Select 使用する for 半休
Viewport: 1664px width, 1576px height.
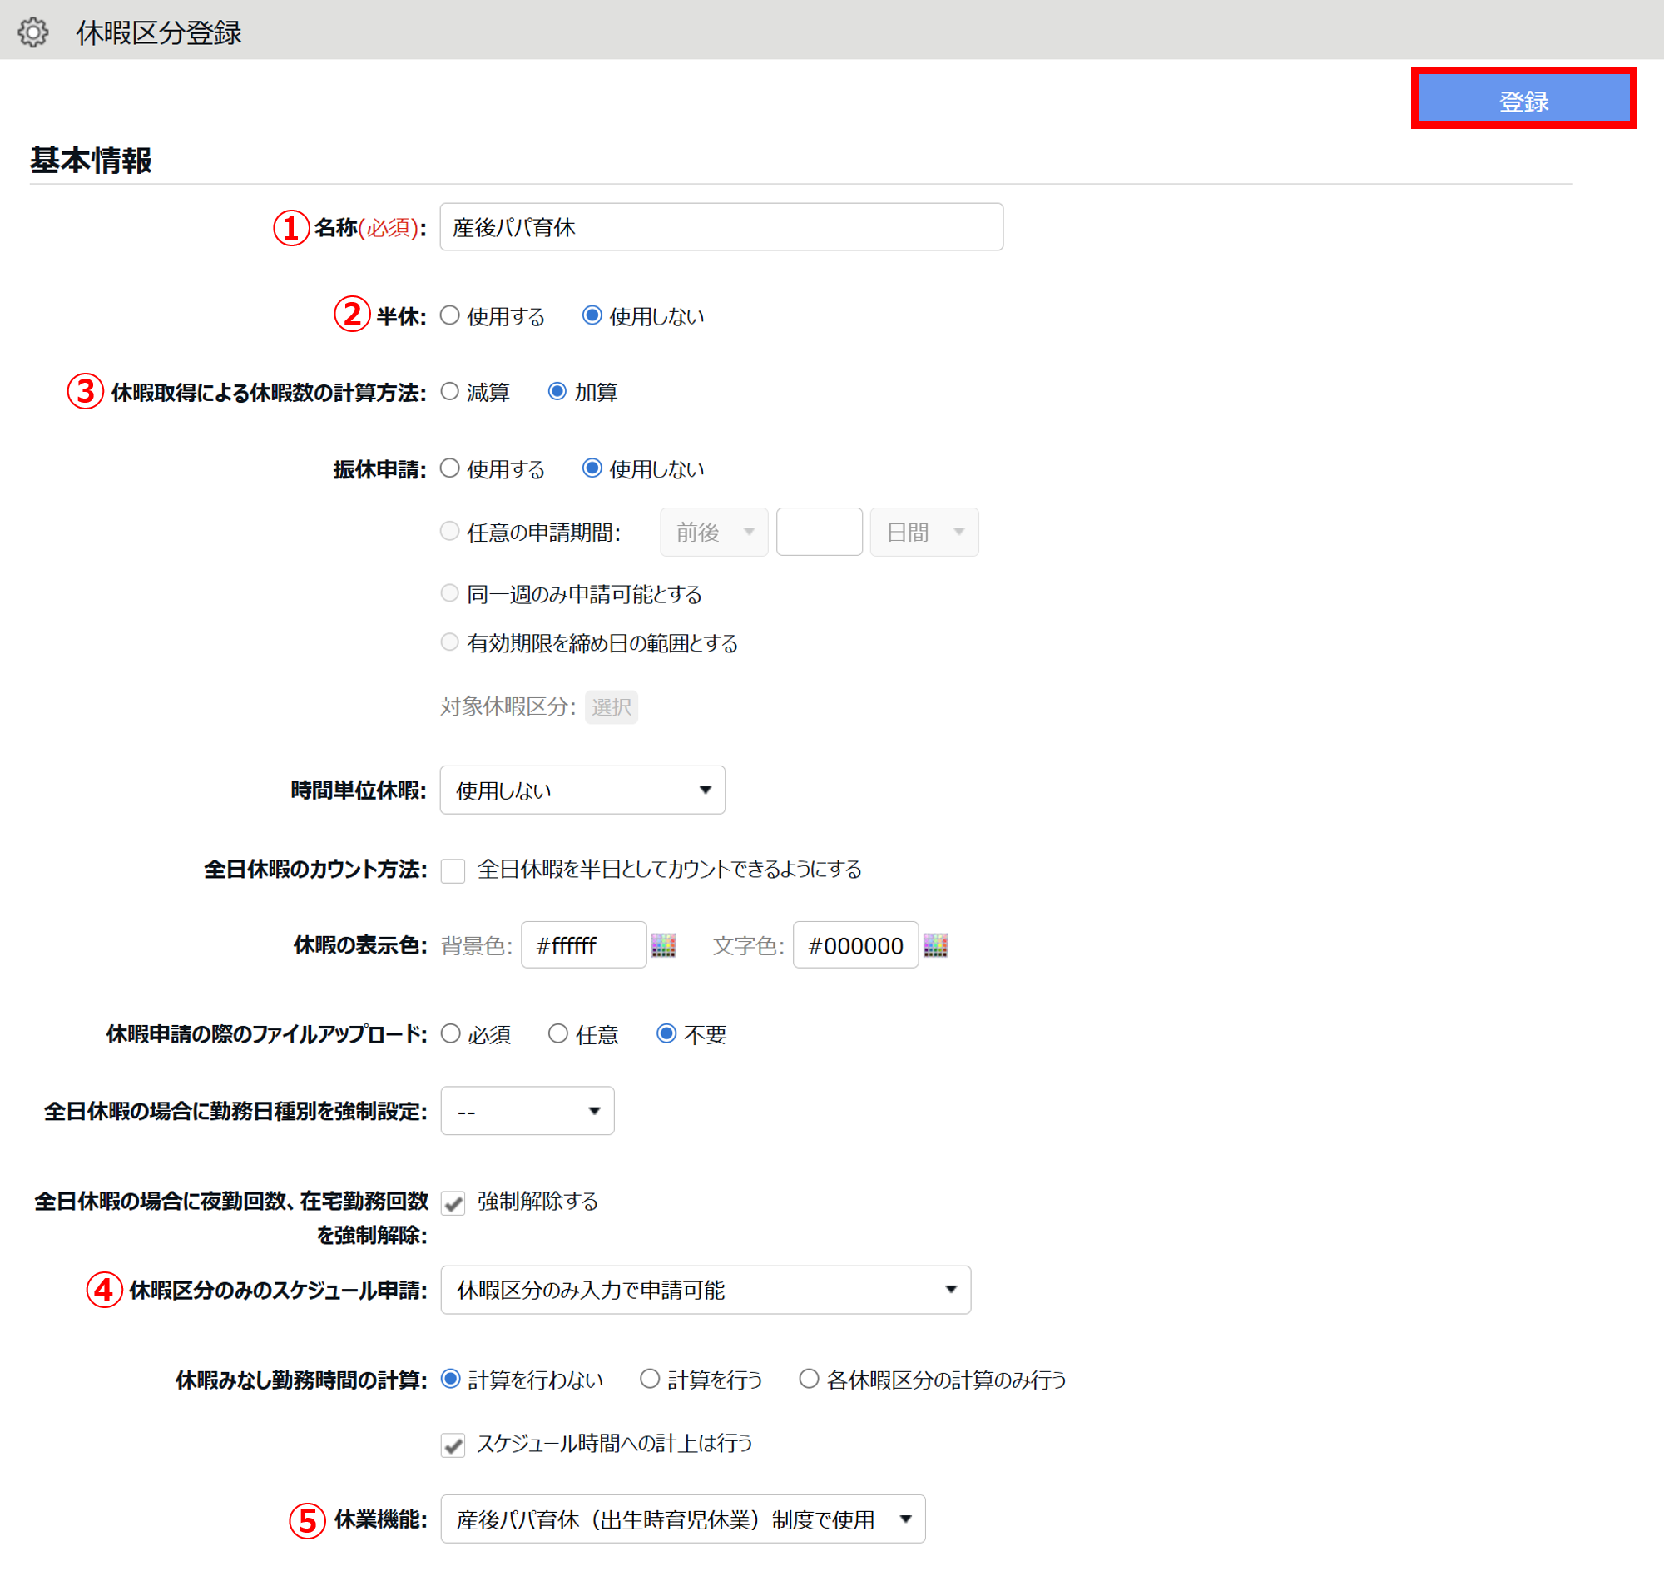point(450,315)
